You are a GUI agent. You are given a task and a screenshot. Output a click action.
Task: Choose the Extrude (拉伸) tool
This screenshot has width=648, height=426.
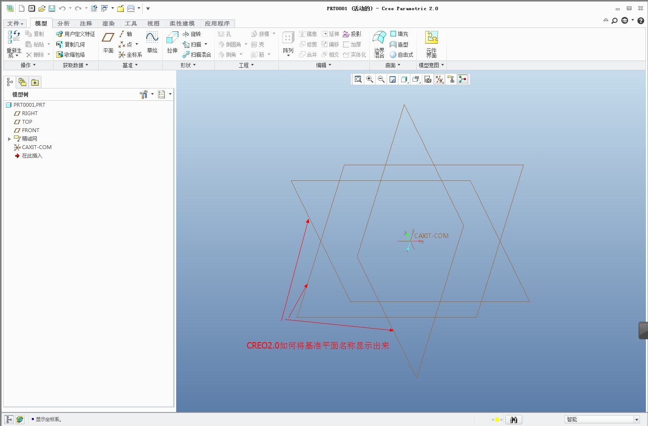tap(172, 43)
